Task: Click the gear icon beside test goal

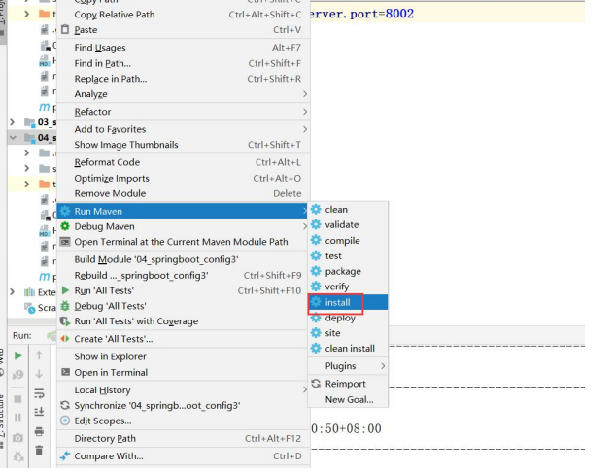Action: pos(316,255)
